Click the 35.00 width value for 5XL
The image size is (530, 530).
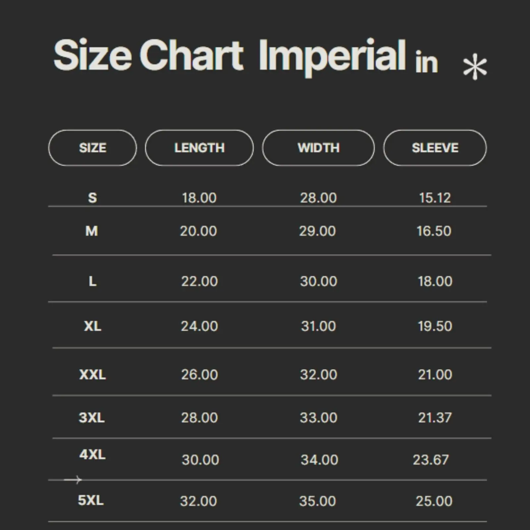tap(317, 501)
